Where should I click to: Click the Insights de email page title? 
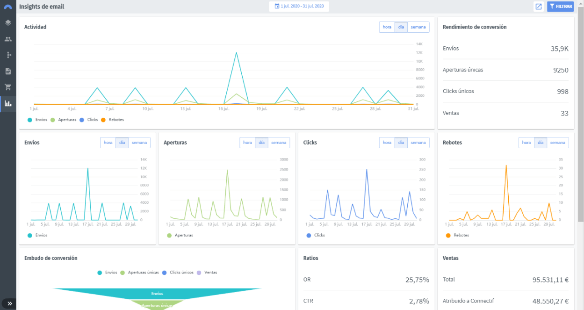point(42,7)
